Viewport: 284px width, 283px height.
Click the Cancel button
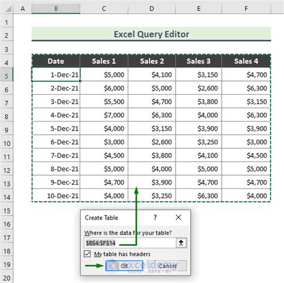pos(168,266)
